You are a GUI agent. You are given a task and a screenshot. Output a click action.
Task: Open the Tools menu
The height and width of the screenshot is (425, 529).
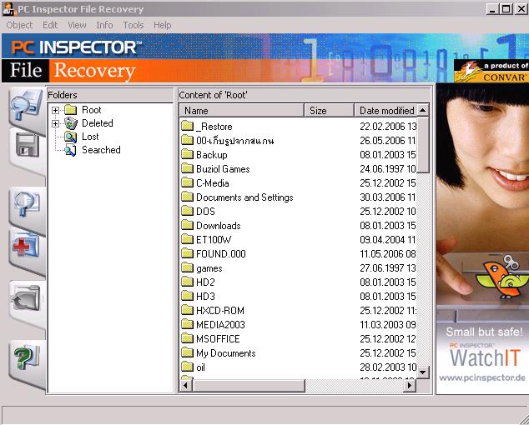134,25
